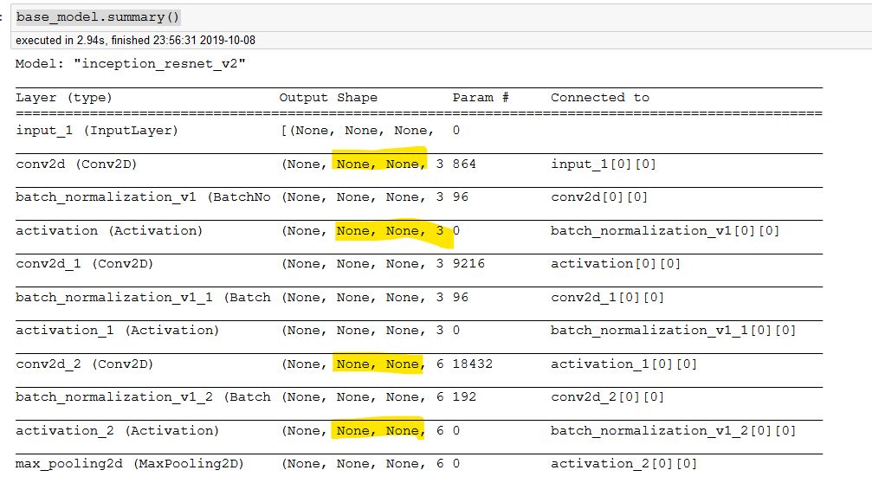The image size is (872, 483).
Task: Click the connection 'conv2d_1[0][0]'
Action: (x=607, y=298)
